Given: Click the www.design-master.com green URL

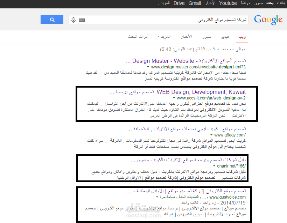Looking at the screenshot, I should (x=198, y=67).
